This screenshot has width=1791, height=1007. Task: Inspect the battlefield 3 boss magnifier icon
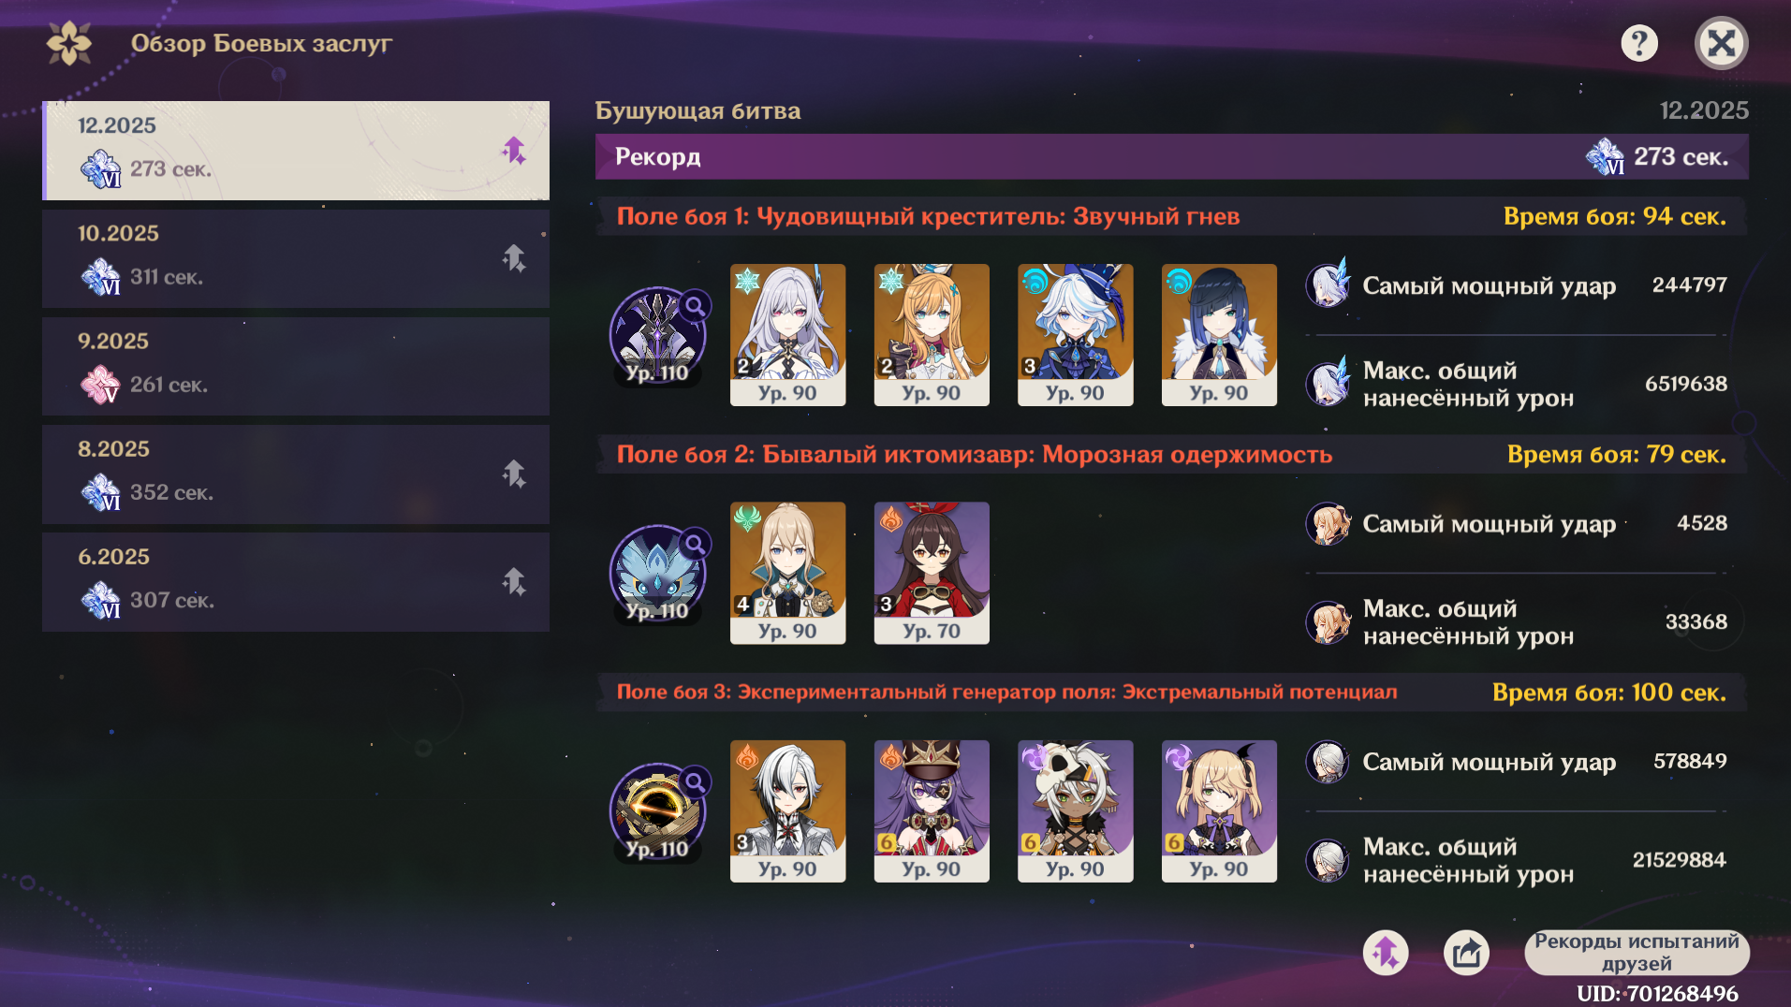[695, 781]
